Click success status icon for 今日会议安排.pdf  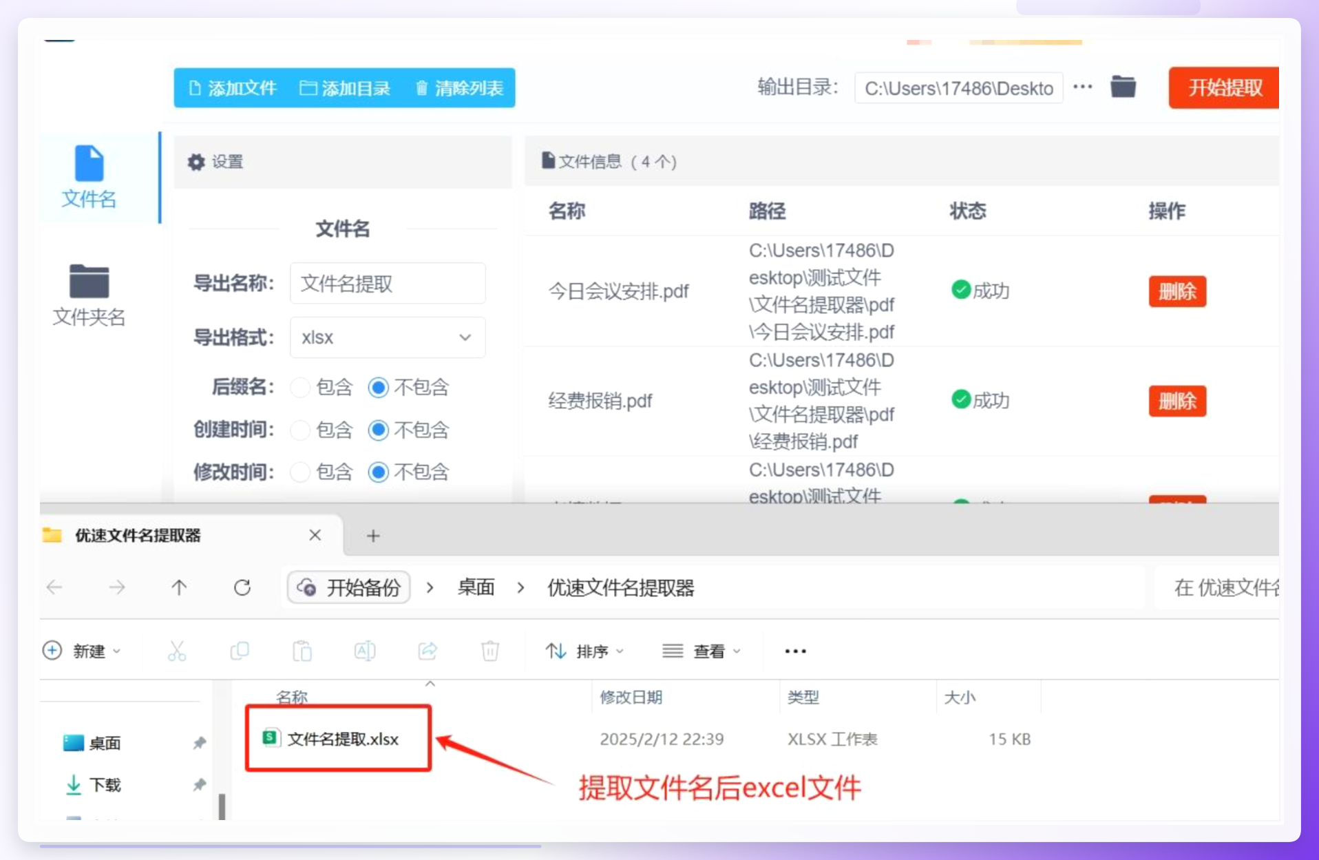(961, 290)
